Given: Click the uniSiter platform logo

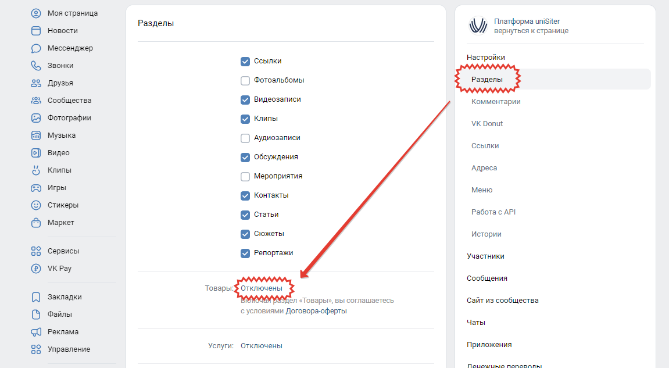Looking at the screenshot, I should 478,26.
